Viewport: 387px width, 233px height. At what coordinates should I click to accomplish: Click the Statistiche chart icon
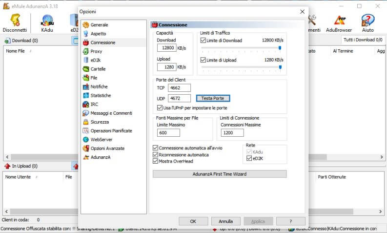tap(85, 95)
